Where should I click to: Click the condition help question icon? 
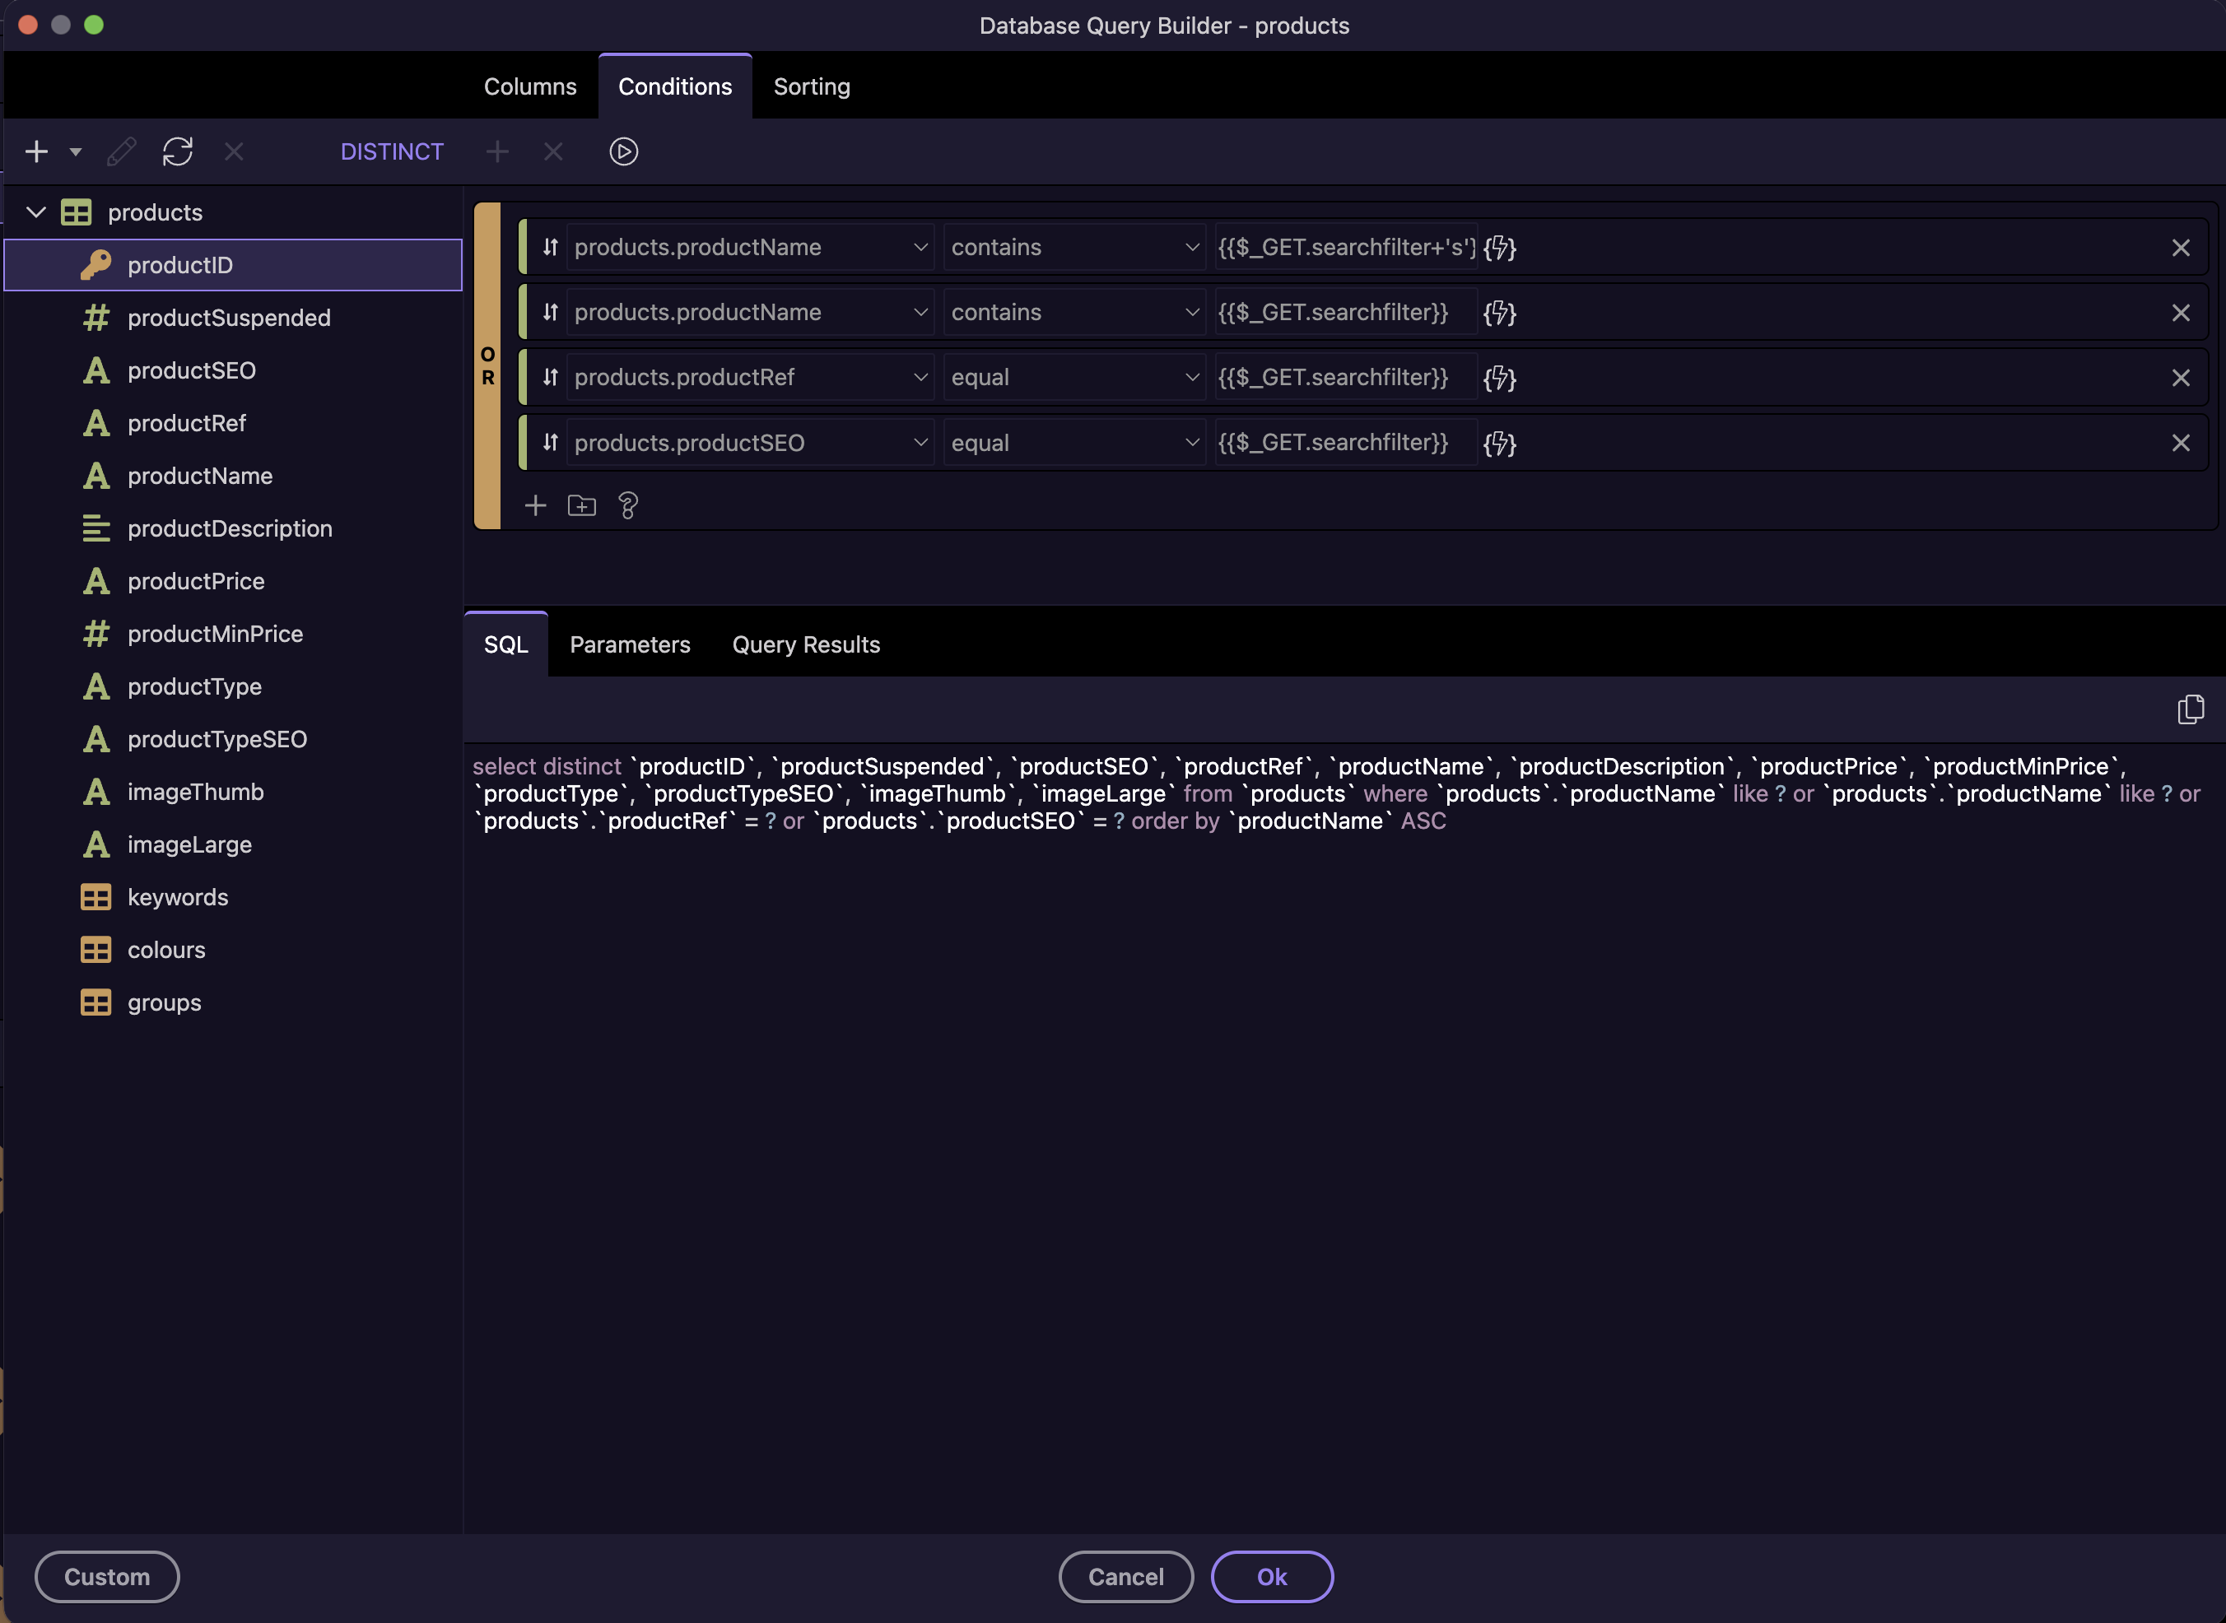click(x=628, y=505)
